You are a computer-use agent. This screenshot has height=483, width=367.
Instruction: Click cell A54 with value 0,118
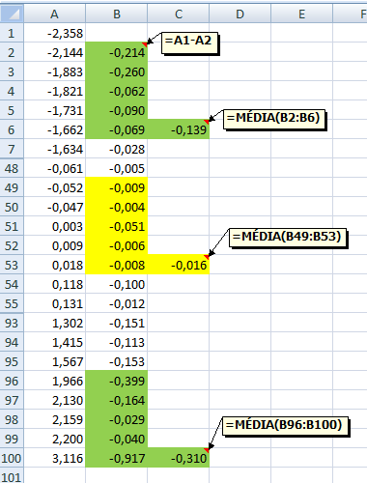[54, 284]
